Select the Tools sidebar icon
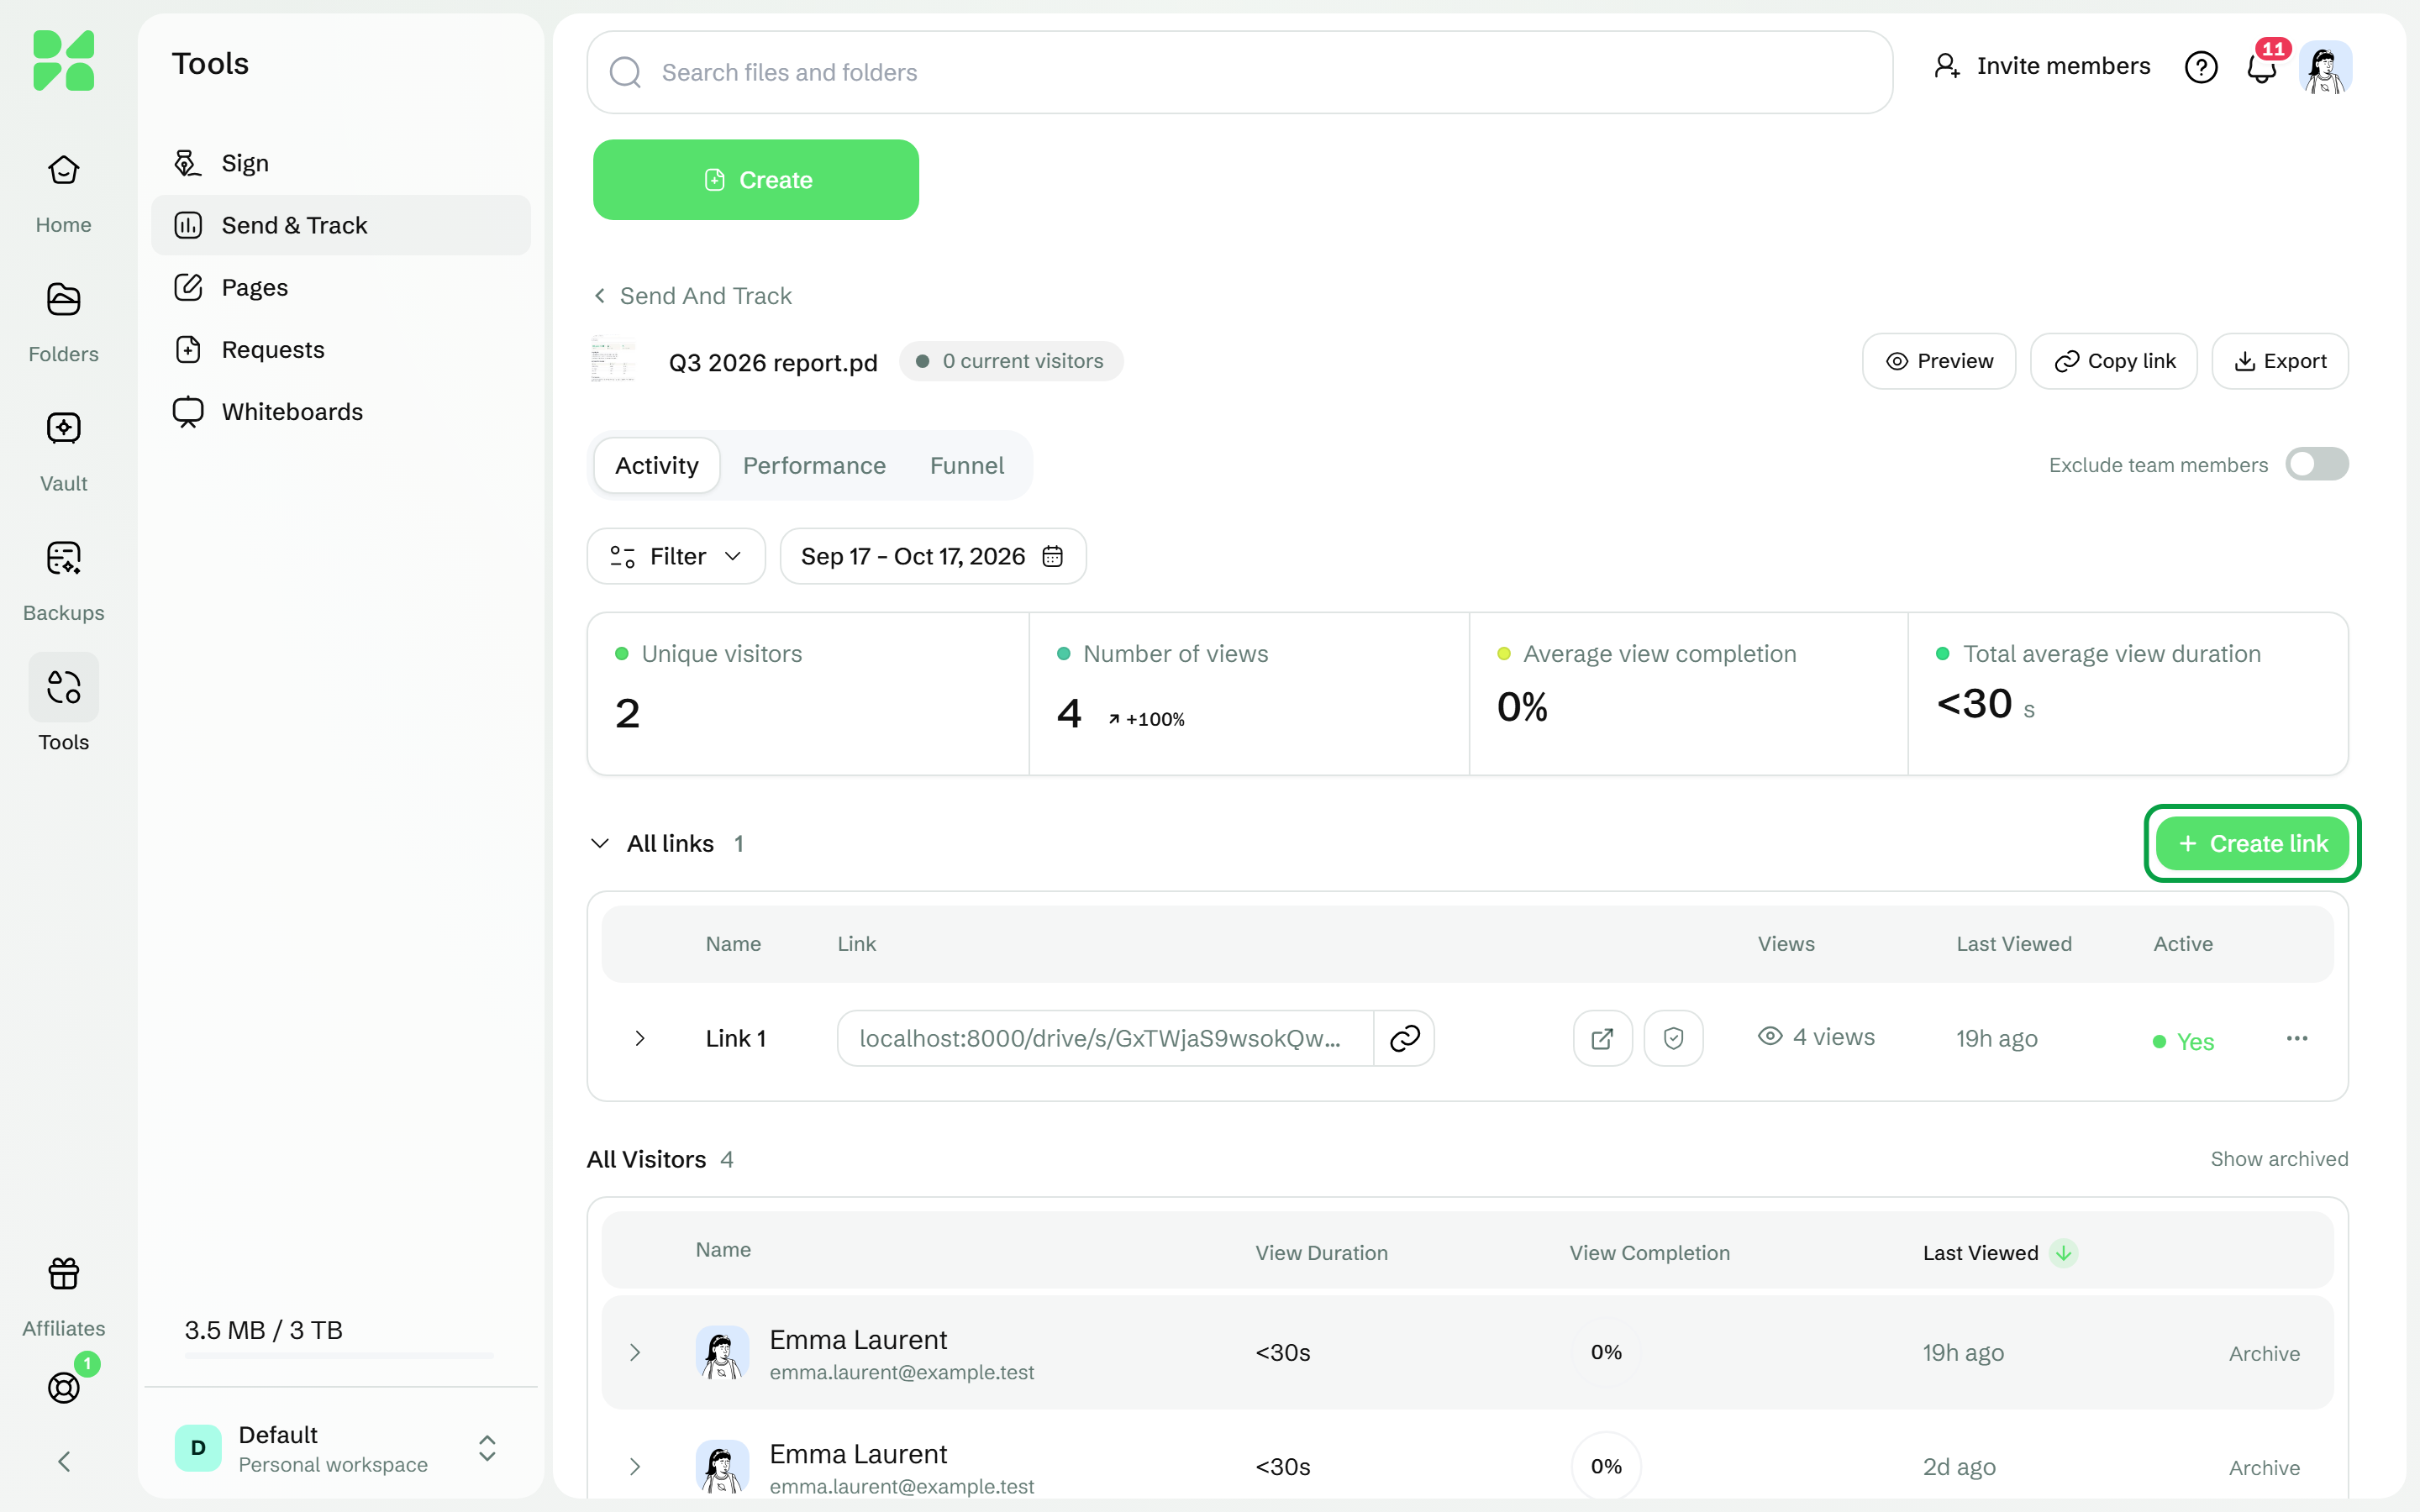 pyautogui.click(x=63, y=688)
